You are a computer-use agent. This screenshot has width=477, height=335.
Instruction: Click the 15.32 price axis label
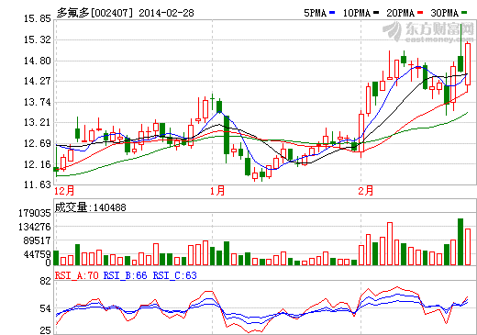[38, 39]
